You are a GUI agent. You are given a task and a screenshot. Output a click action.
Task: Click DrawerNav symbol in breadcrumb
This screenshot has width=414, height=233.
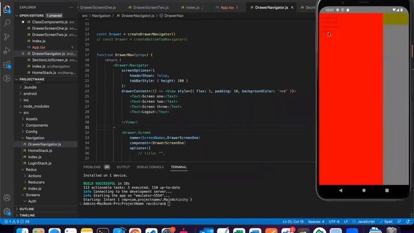171,16
